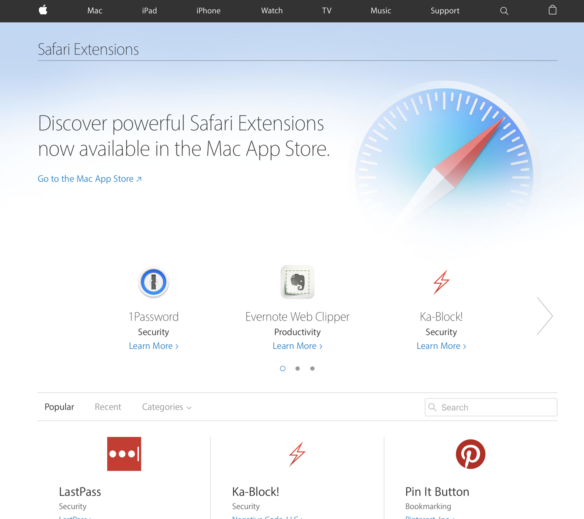The image size is (584, 519).
Task: Open the iPhone menu item
Action: coord(209,11)
